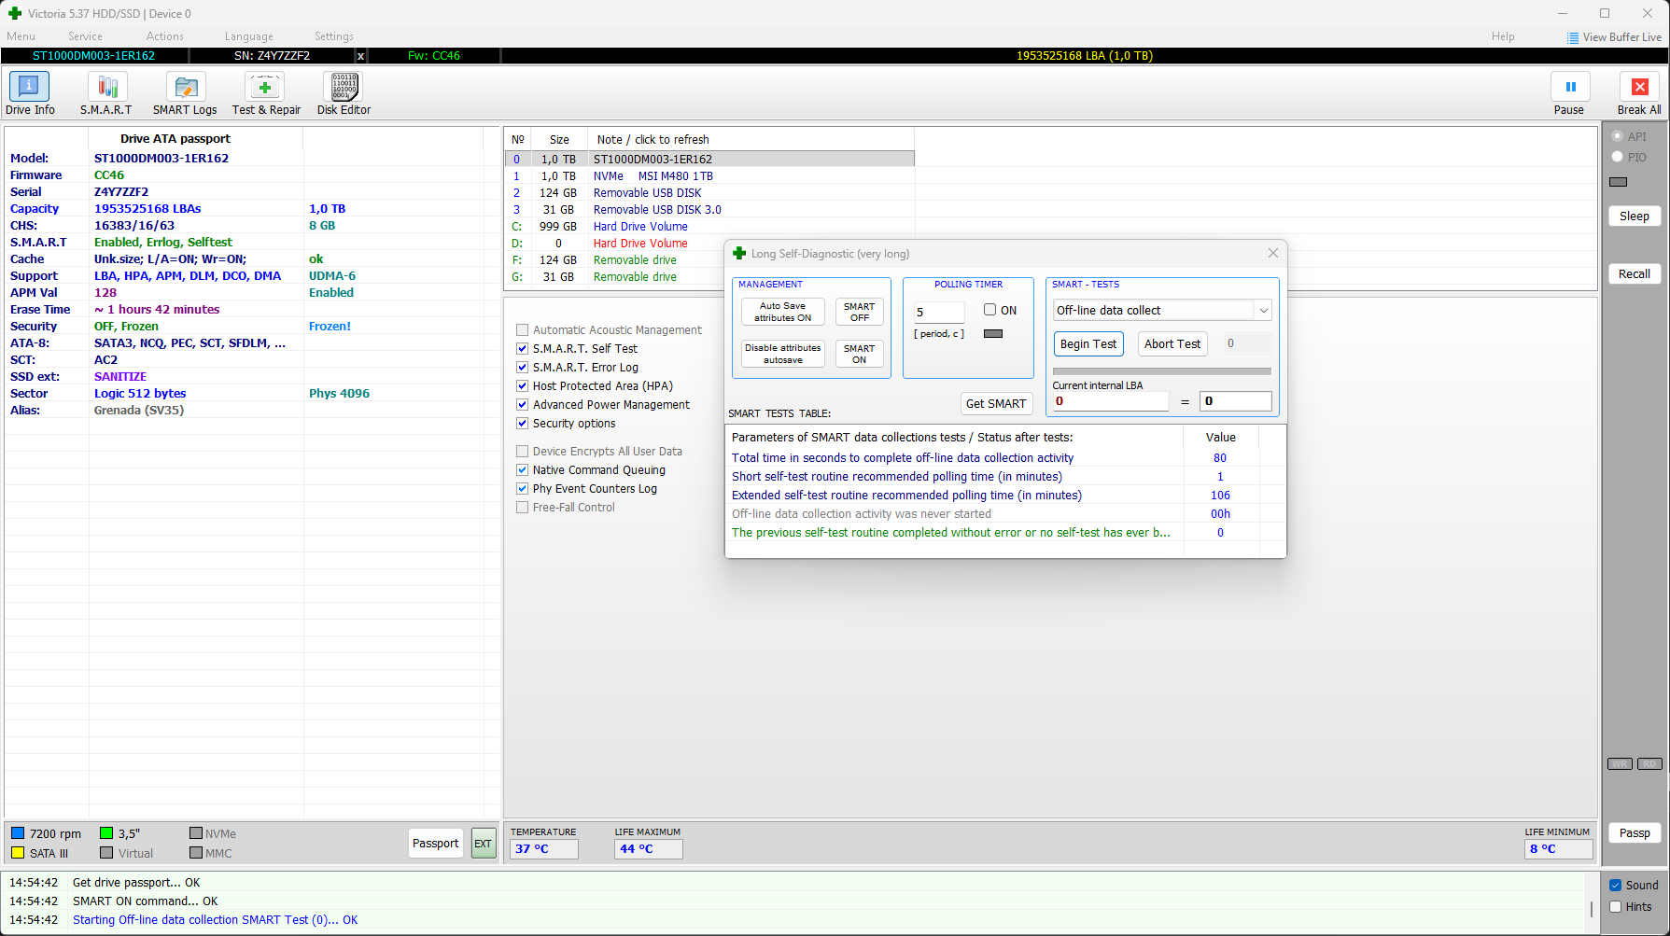Click the SMART test progress bar
Viewport: 1670px width, 936px height.
point(1161,371)
